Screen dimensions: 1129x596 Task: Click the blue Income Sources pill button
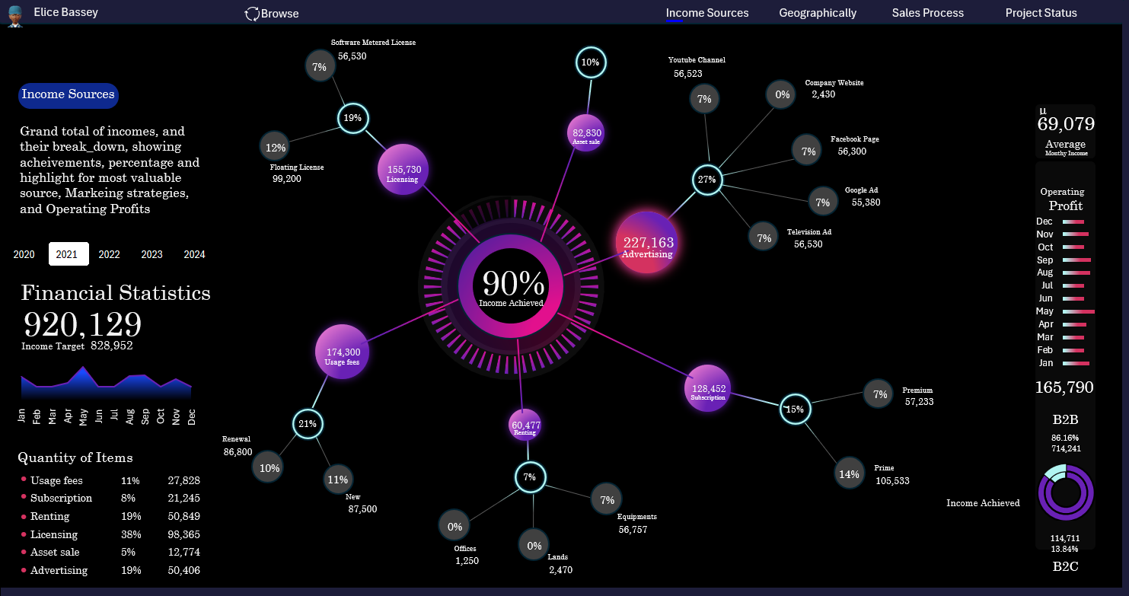[x=69, y=95]
